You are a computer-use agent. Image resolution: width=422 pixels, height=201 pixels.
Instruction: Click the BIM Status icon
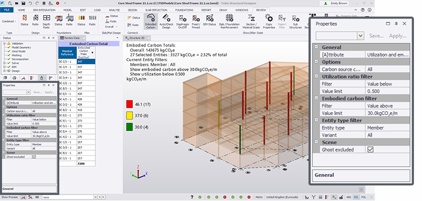209,21
